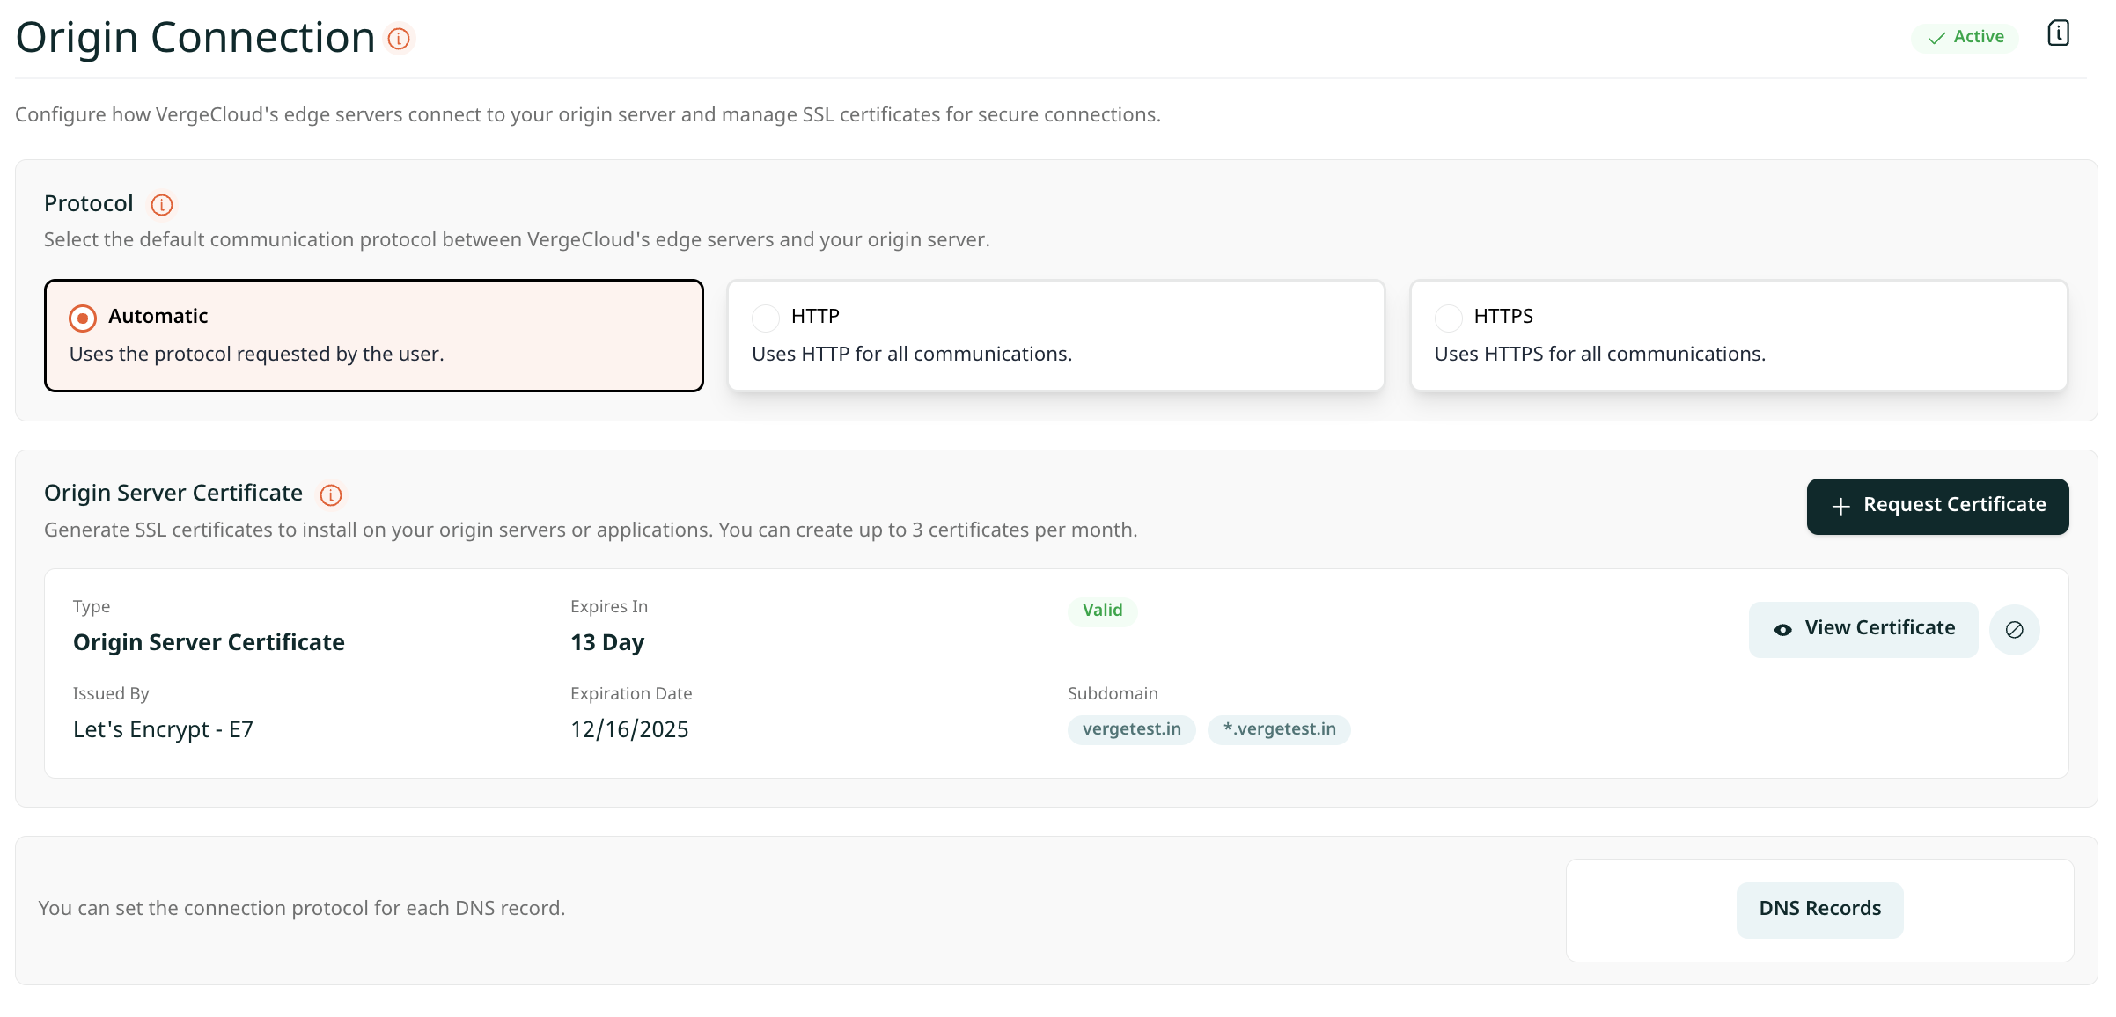Screen dimensions: 2116x1017
Task: Click the HTTP option card description text
Action: click(x=911, y=354)
